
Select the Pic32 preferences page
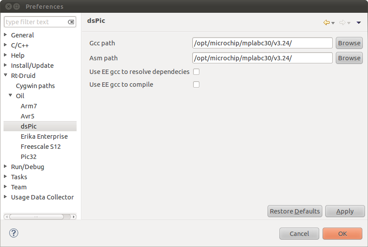click(x=29, y=157)
